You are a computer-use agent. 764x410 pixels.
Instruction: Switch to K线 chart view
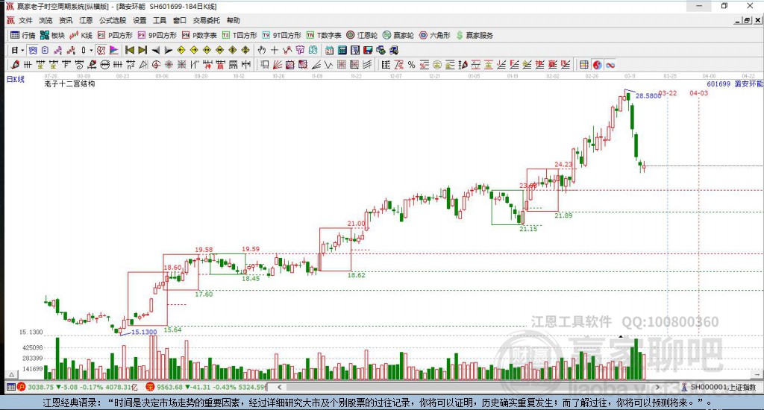click(81, 35)
